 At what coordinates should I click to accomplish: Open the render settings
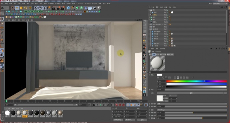[x=63, y=8]
